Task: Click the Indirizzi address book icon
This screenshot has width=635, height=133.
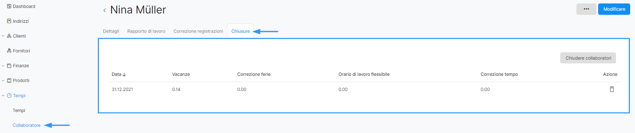Action: point(9,21)
